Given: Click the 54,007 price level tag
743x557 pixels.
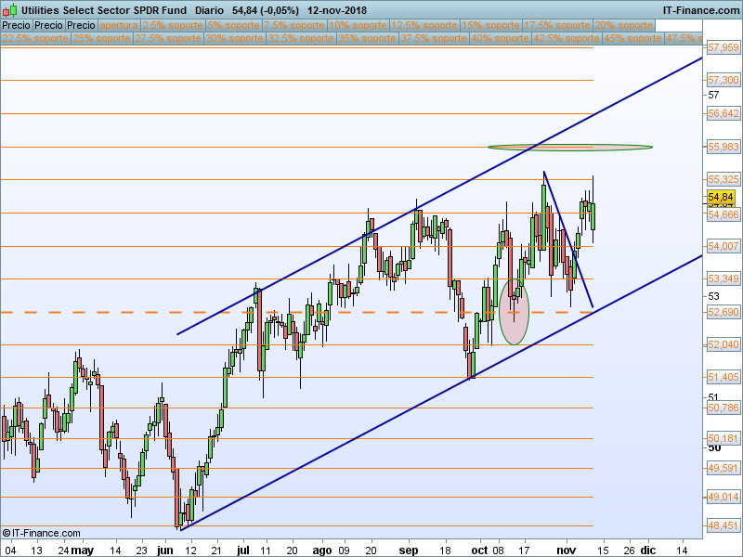Looking at the screenshot, I should 723,246.
